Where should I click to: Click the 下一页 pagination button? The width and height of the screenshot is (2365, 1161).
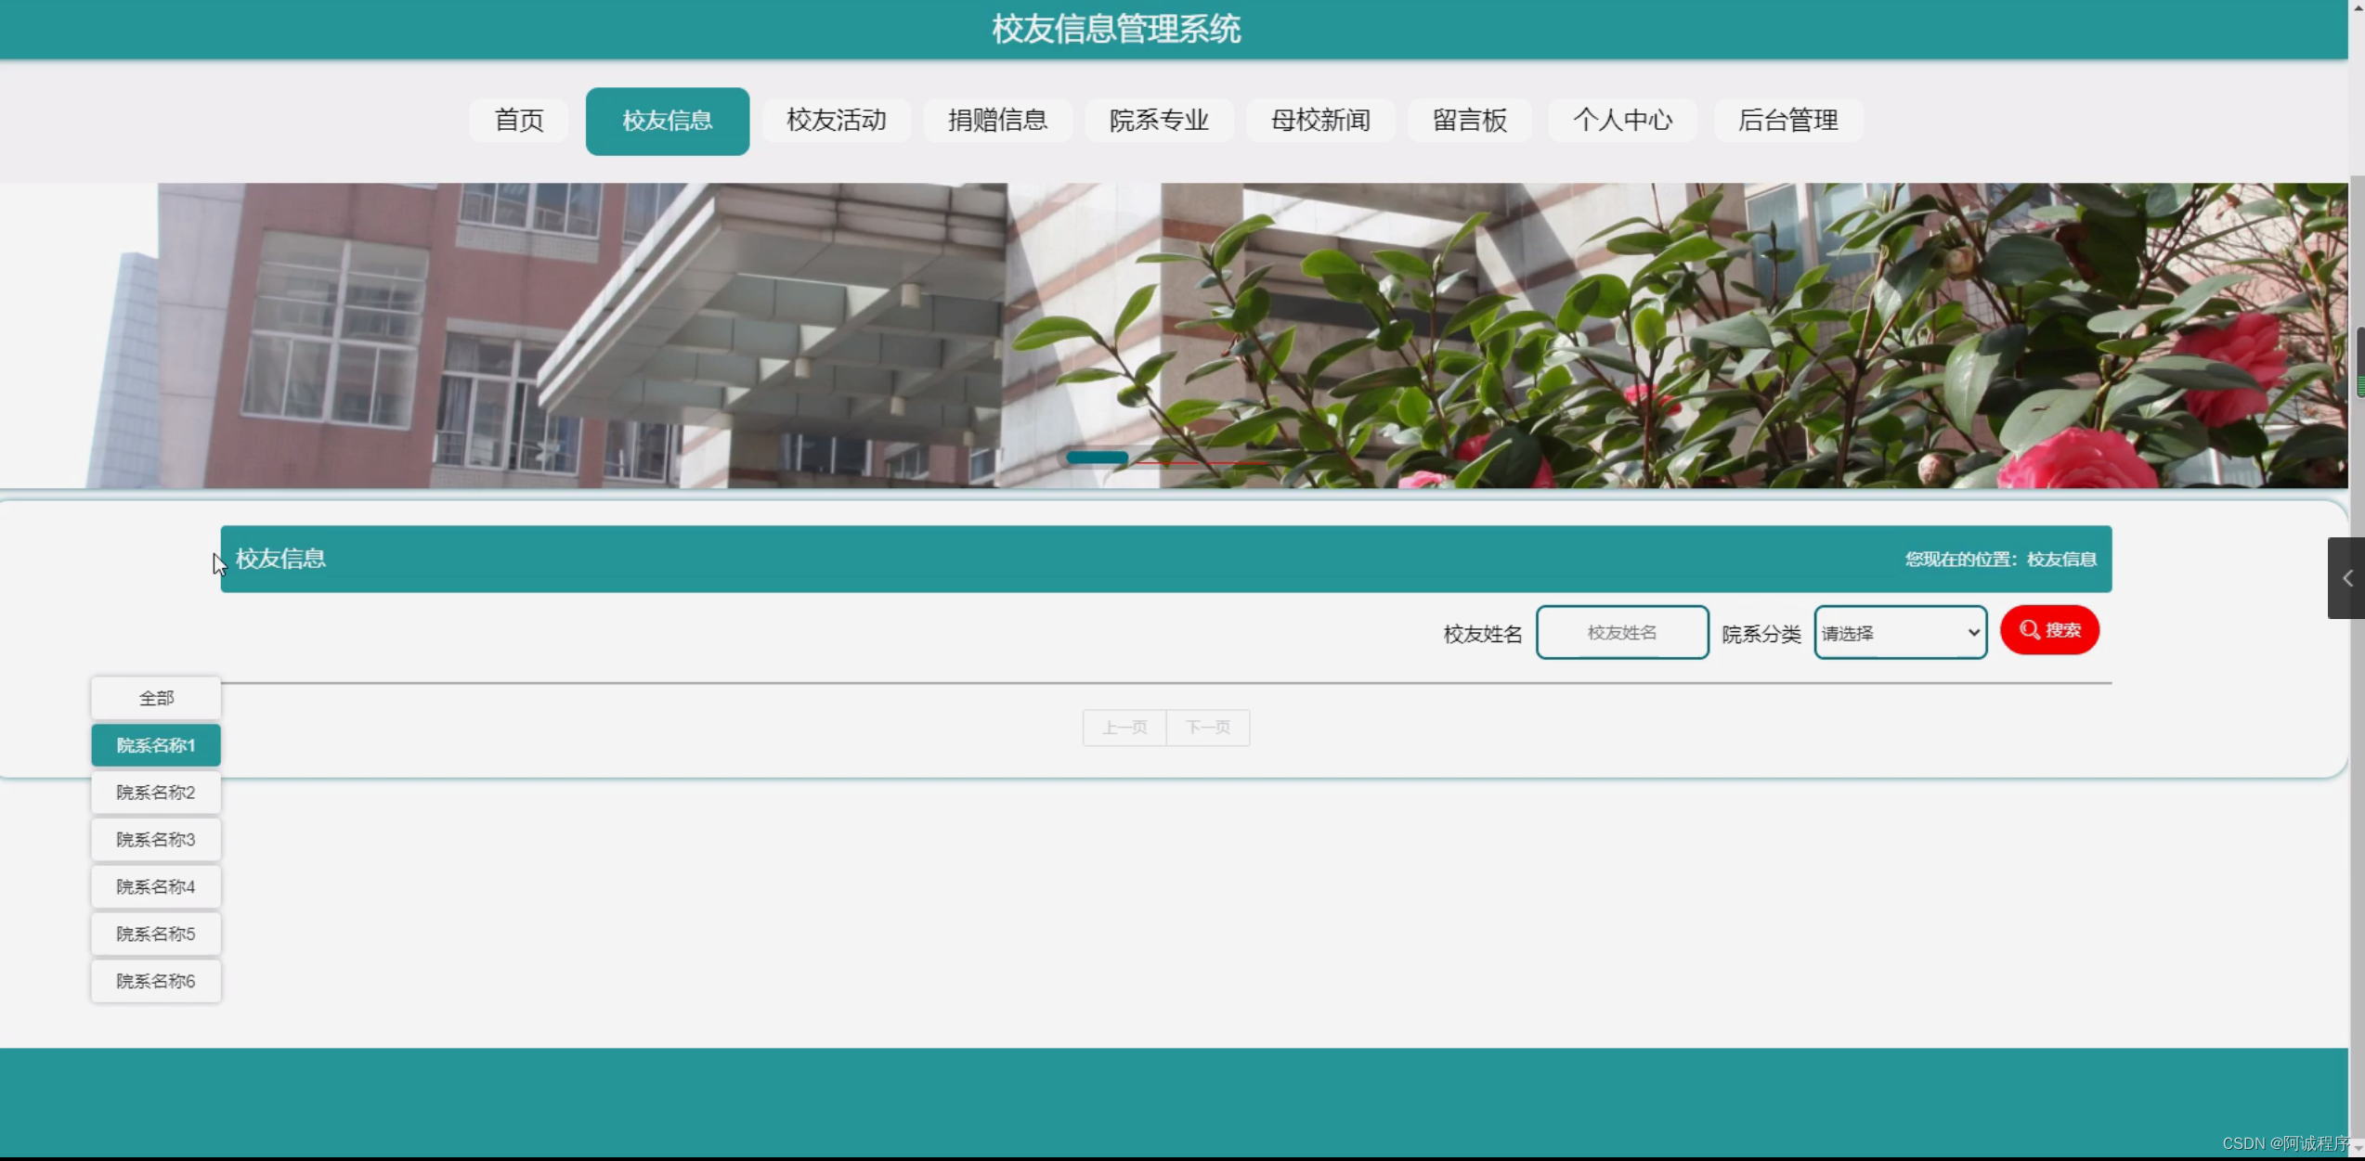(x=1206, y=727)
